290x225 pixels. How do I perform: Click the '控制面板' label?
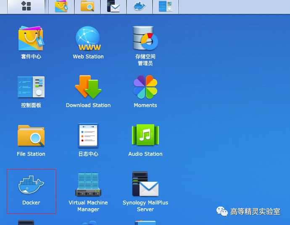tap(31, 105)
